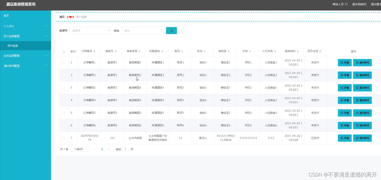Check the row with 订单编号2
This screenshot has height=180, width=381.
tap(64, 75)
